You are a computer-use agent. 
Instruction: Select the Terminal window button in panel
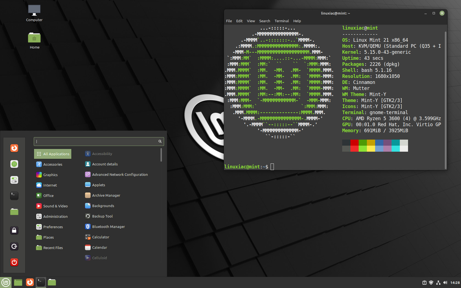41,282
